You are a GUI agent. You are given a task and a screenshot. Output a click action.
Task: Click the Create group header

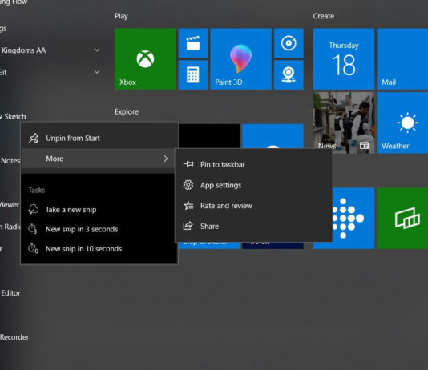(x=324, y=16)
